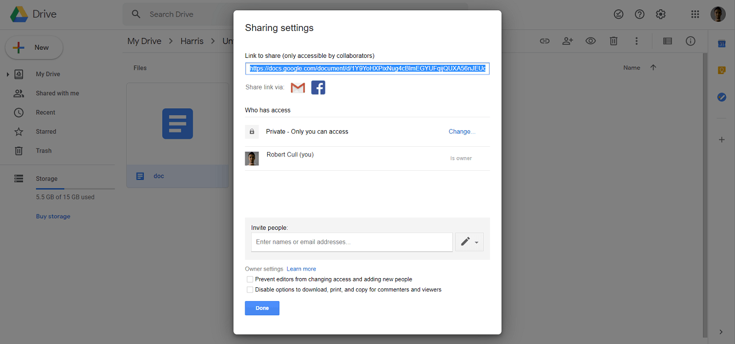The height and width of the screenshot is (344, 735).
Task: Open the Google apps grid
Action: point(695,14)
